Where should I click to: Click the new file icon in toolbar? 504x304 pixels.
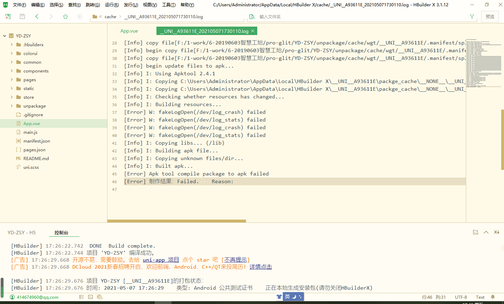(8, 16)
